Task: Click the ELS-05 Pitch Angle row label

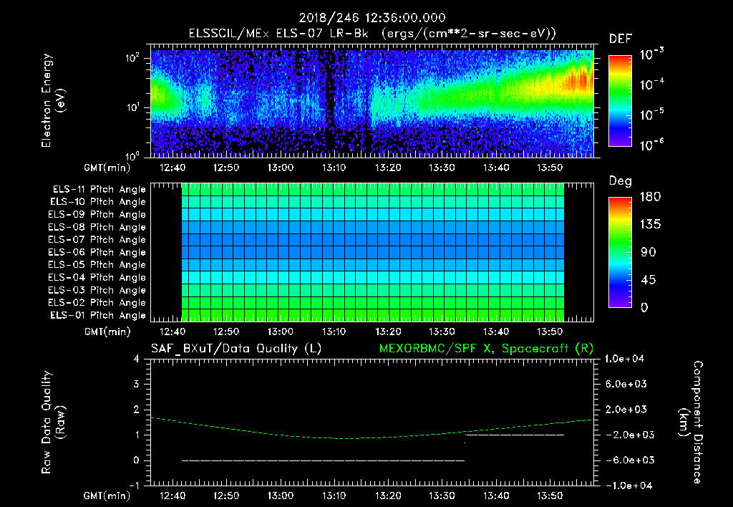Action: point(97,265)
